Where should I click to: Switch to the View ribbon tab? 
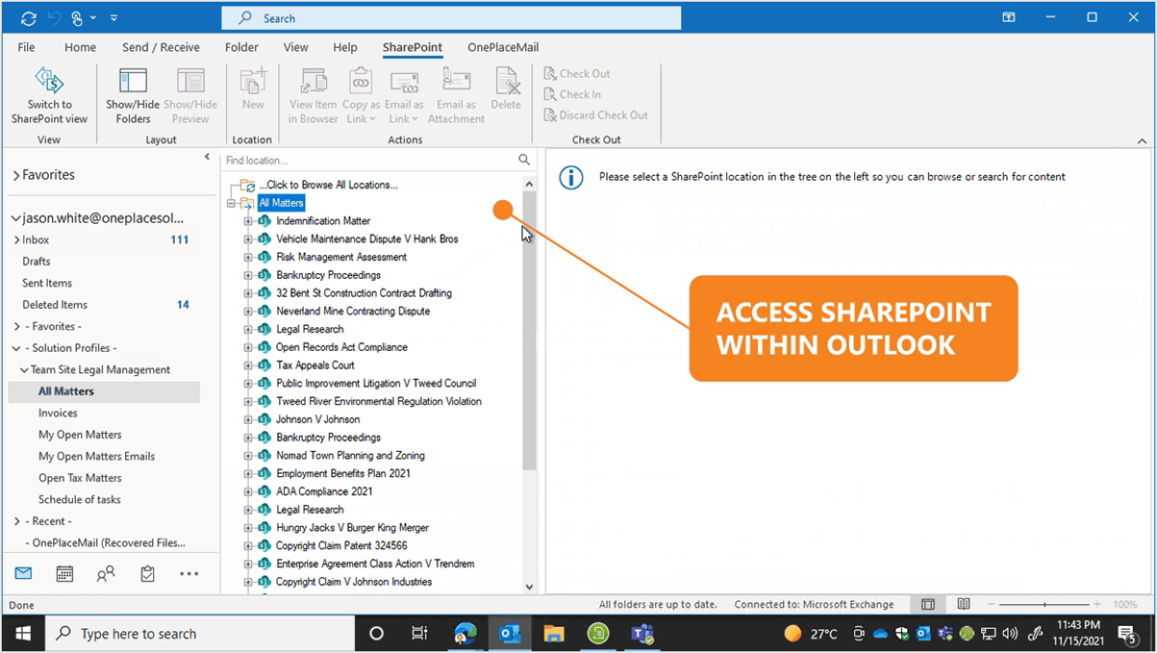click(x=295, y=47)
